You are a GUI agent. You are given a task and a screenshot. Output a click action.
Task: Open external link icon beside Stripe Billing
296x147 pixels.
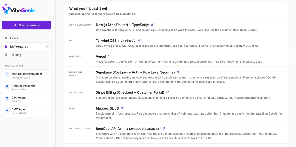(167, 92)
